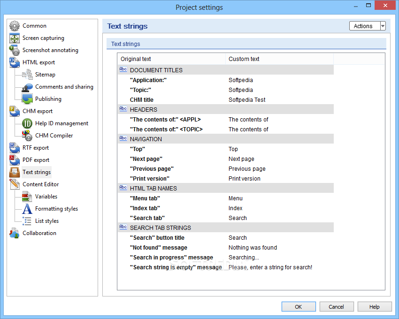This screenshot has height=319, width=399.
Task: Click the Comments and sharing icon
Action: pyautogui.click(x=27, y=87)
